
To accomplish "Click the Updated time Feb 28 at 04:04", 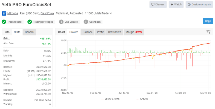I will 42,100.
